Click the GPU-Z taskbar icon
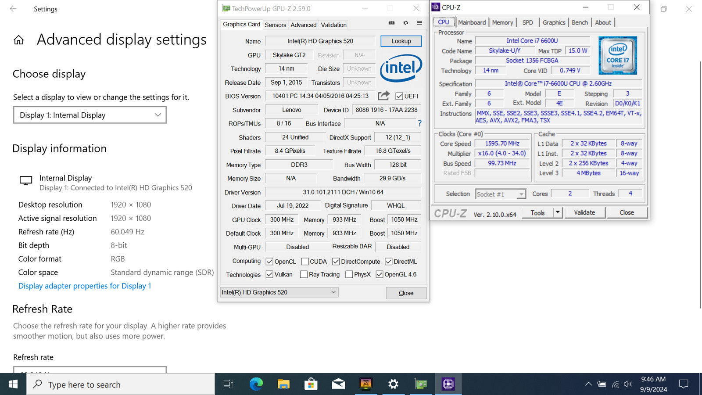Viewport: 702px width, 395px height. tap(421, 384)
